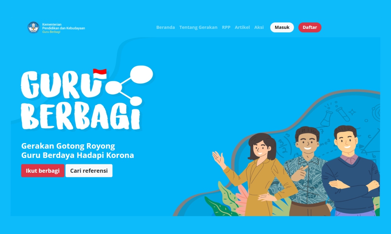Visit the Artikel page
This screenshot has height=234, width=391.
pos(242,27)
